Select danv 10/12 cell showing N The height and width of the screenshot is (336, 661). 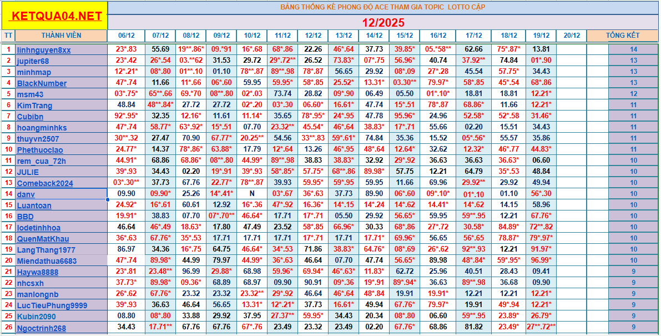(251, 194)
